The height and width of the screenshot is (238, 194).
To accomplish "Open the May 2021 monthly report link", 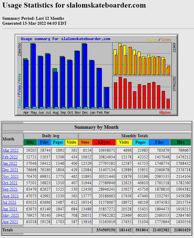I will click(11, 215).
